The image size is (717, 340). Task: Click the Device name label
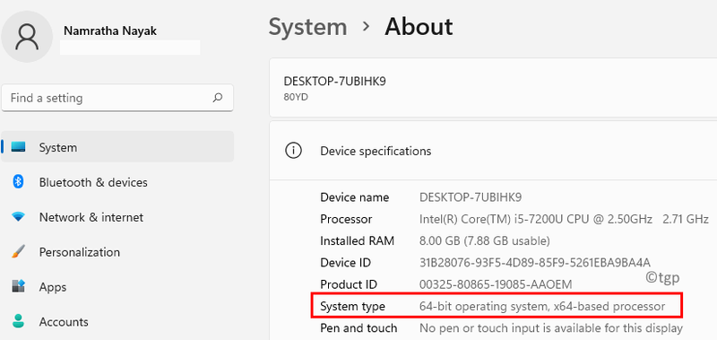[x=354, y=197]
